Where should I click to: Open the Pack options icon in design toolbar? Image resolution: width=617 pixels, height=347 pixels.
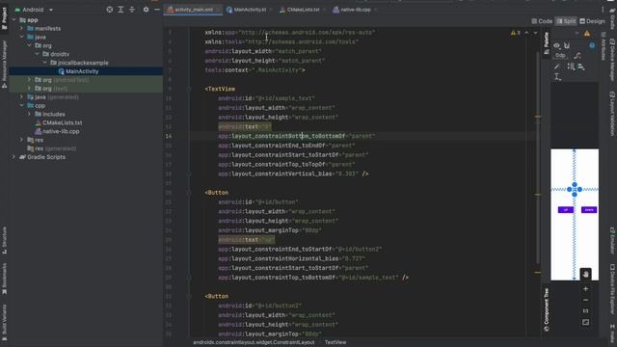(x=571, y=67)
